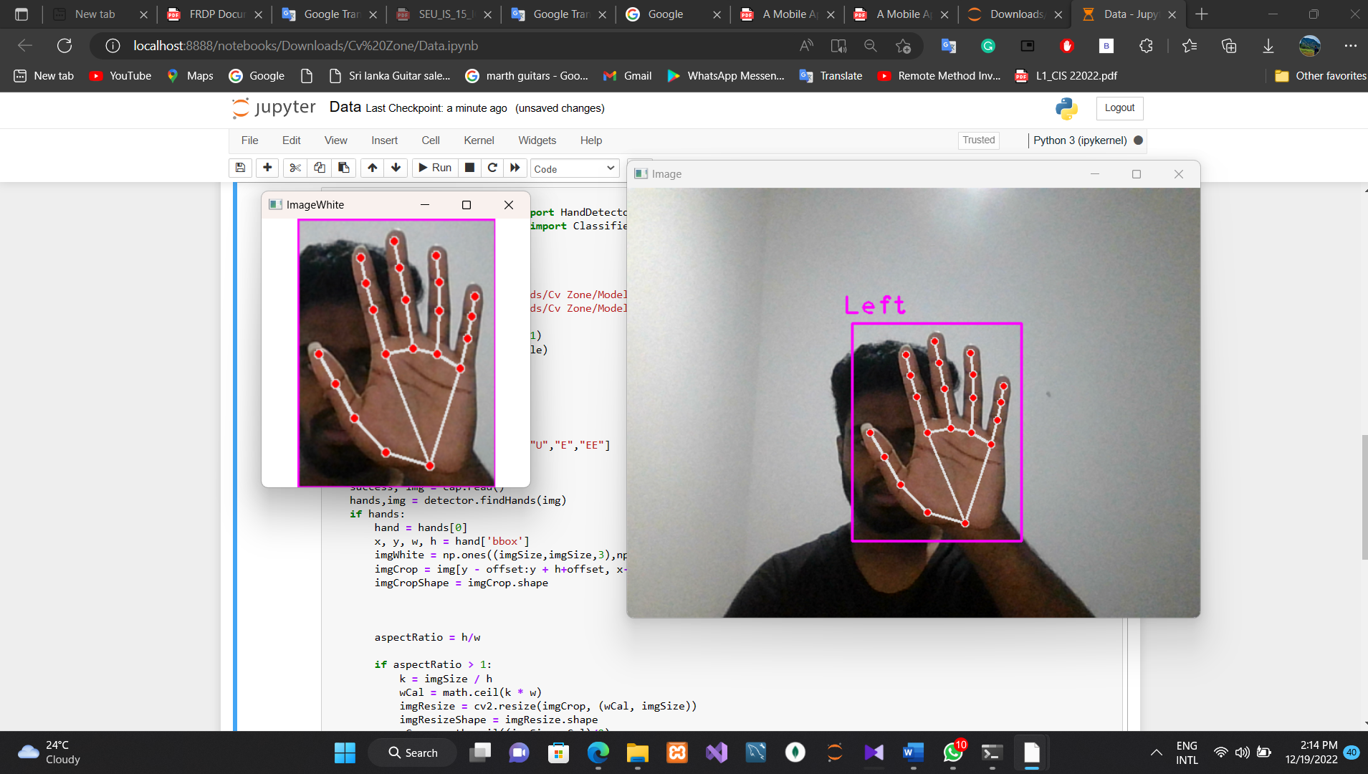Image resolution: width=1368 pixels, height=774 pixels.
Task: Open the browser Settings and more menu
Action: 1352,46
